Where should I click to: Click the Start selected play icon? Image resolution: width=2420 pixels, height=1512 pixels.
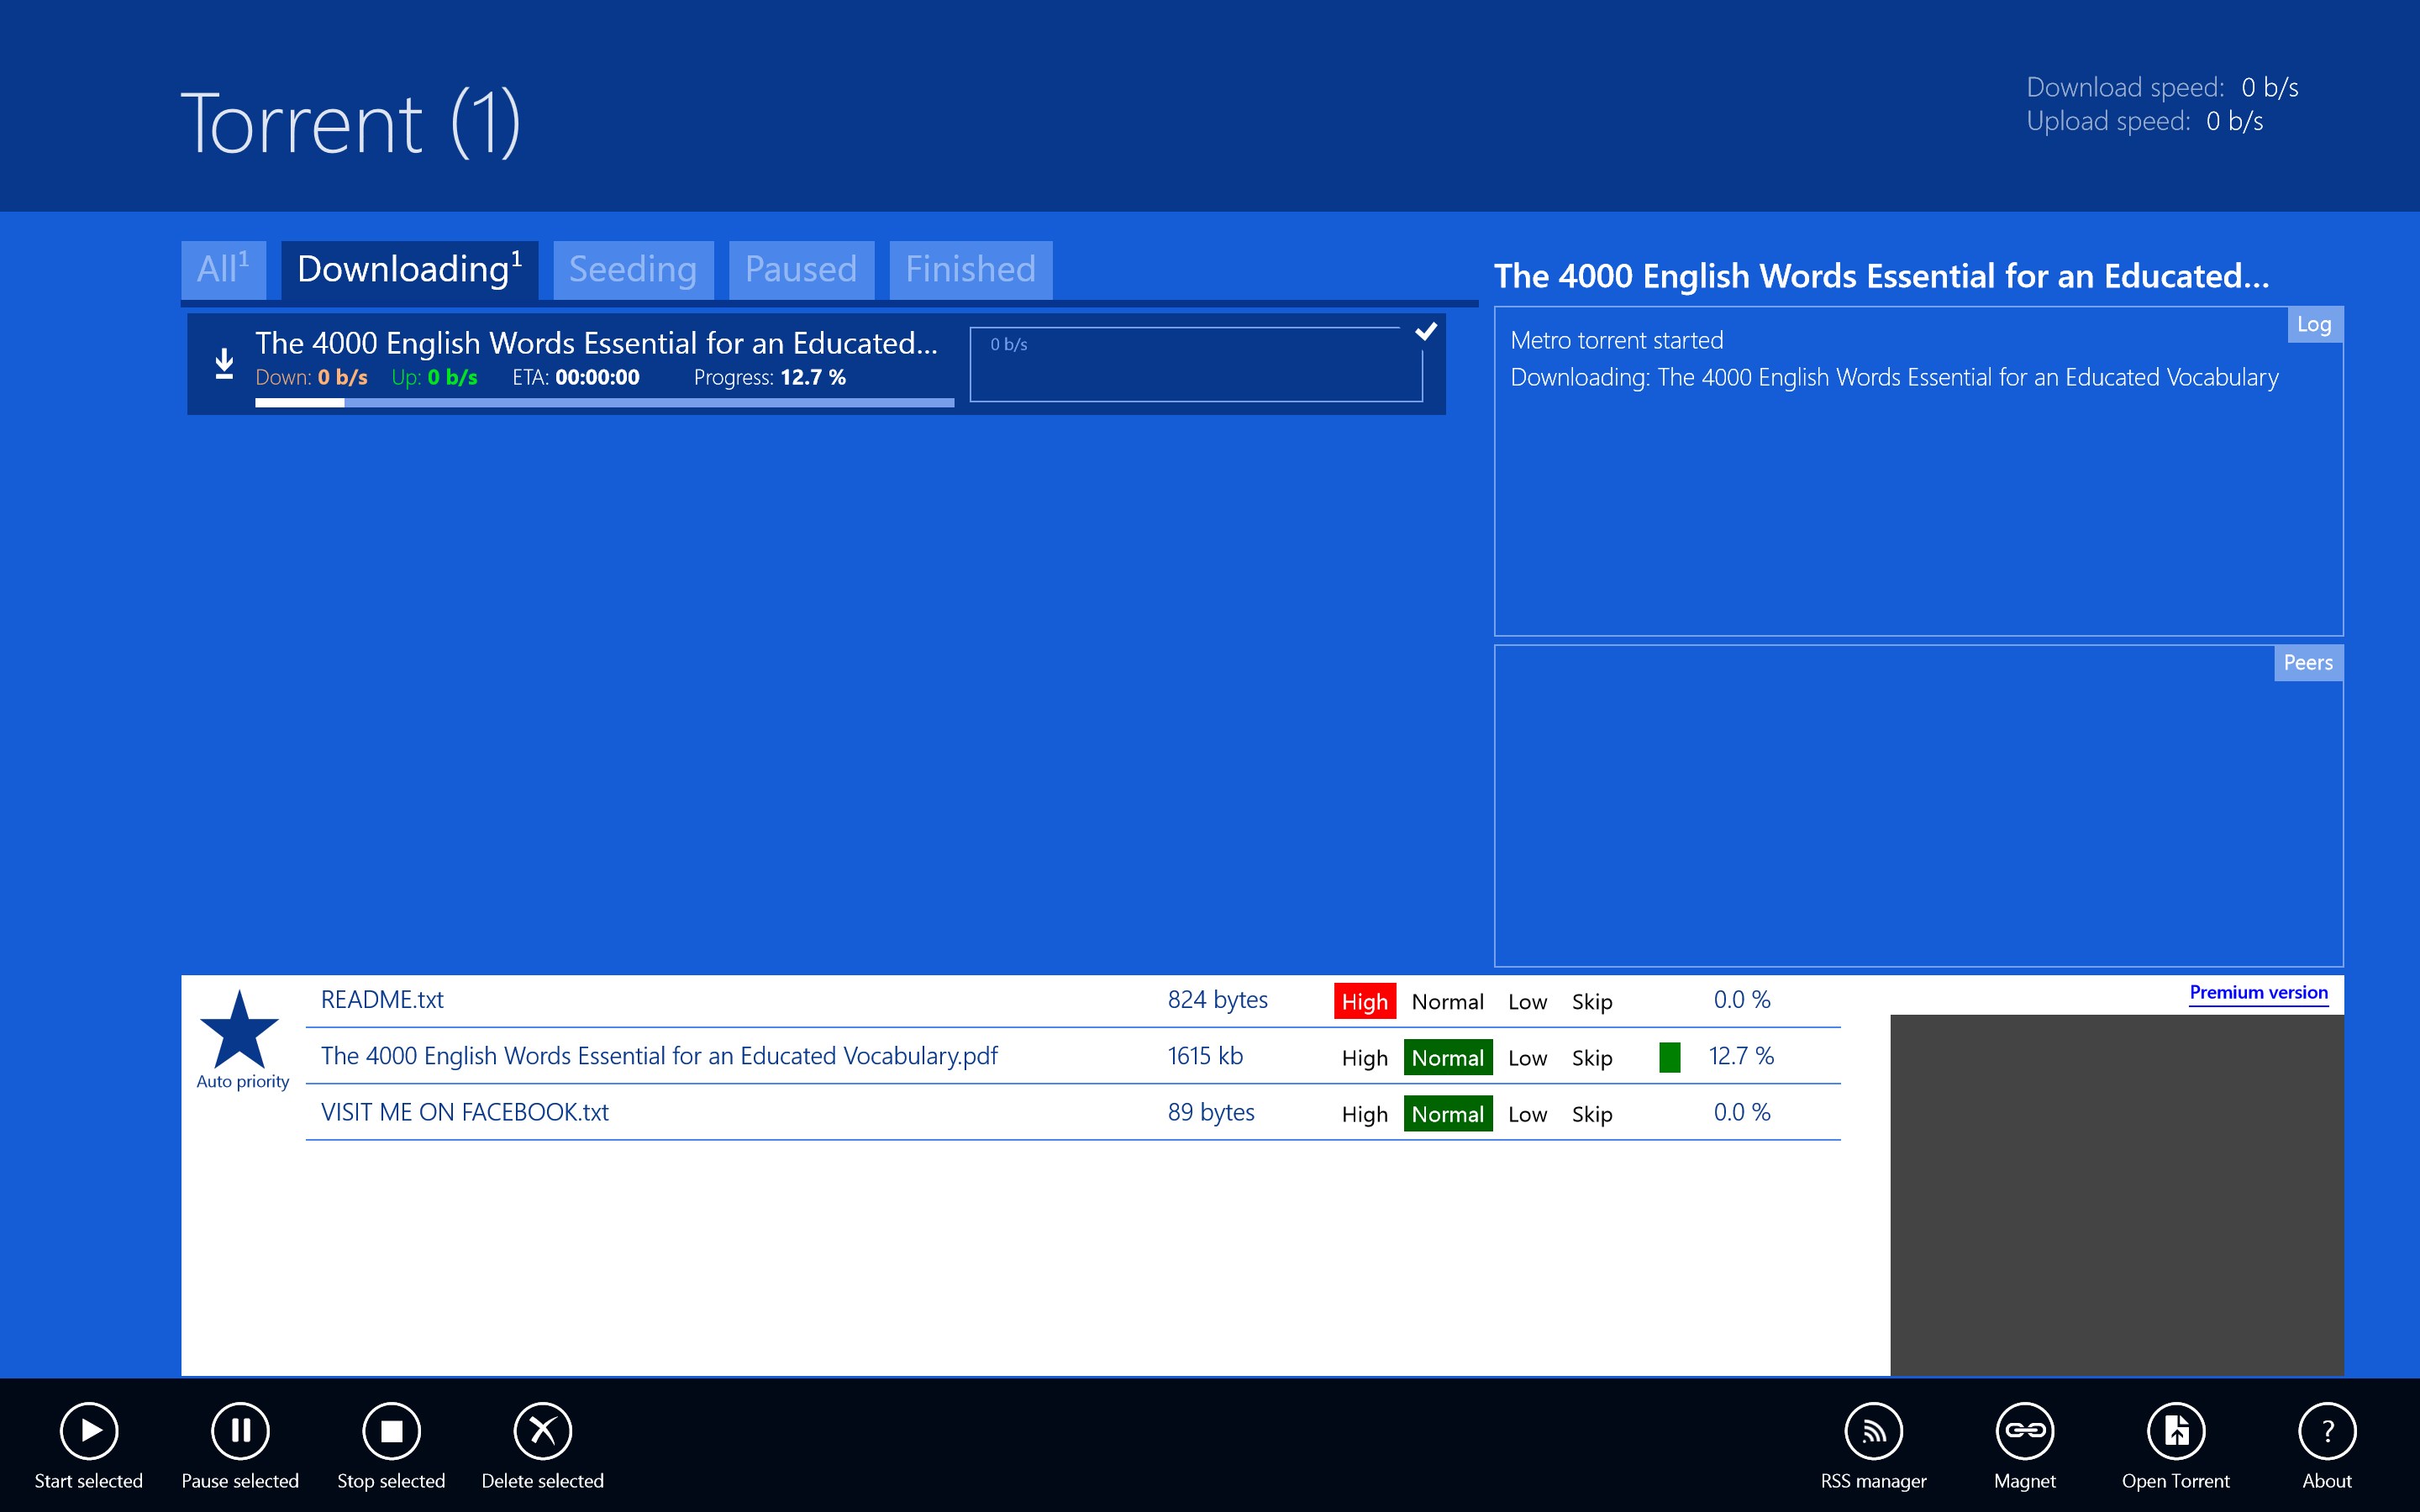tap(89, 1431)
